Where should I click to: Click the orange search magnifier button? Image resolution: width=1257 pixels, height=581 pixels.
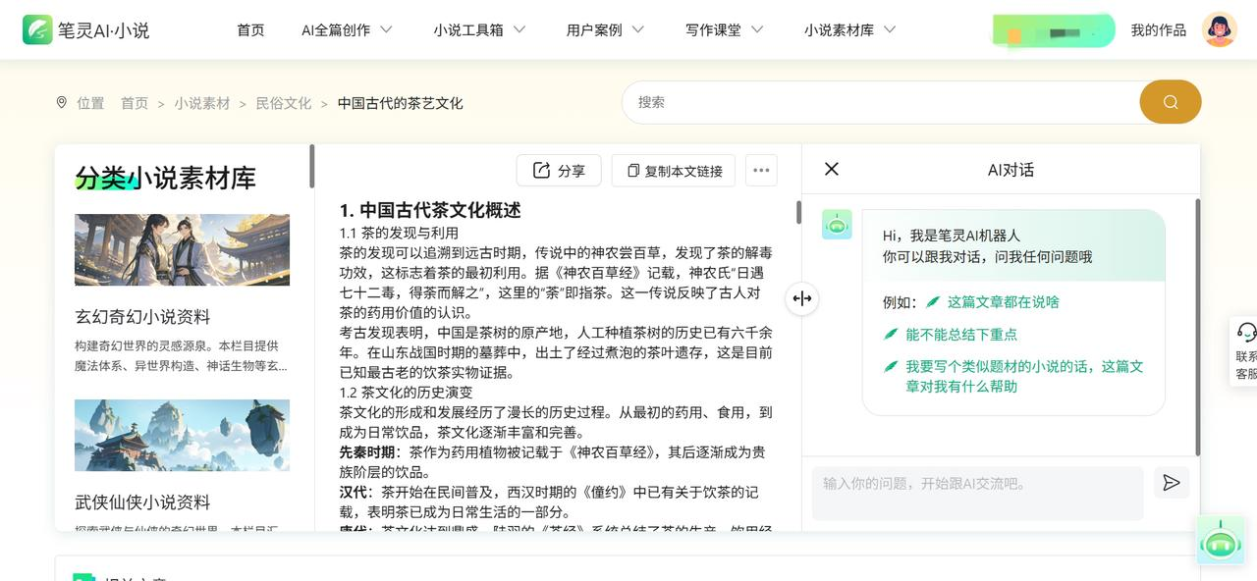[1170, 102]
